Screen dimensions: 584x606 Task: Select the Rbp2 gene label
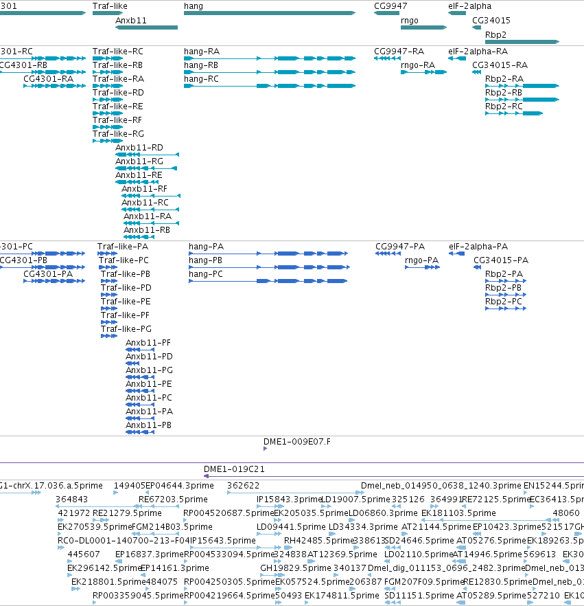coord(495,34)
